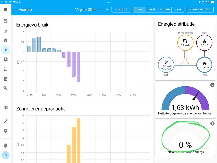
Task: Open the History chart icon
Action: 6,79
